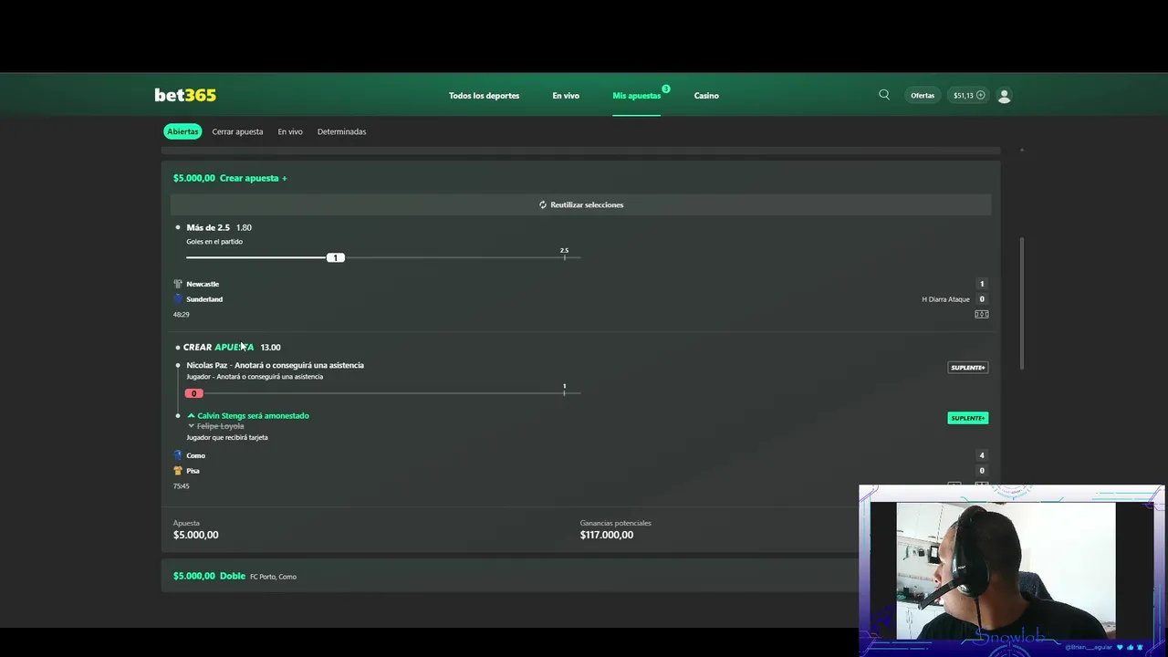Image resolution: width=1168 pixels, height=657 pixels.
Task: Click the Newcastle score 1
Action: coord(982,284)
